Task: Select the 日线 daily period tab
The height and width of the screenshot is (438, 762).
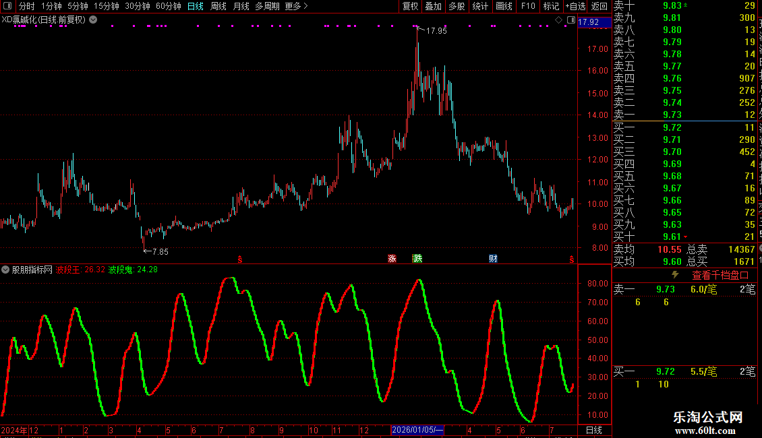Action: pyautogui.click(x=196, y=6)
